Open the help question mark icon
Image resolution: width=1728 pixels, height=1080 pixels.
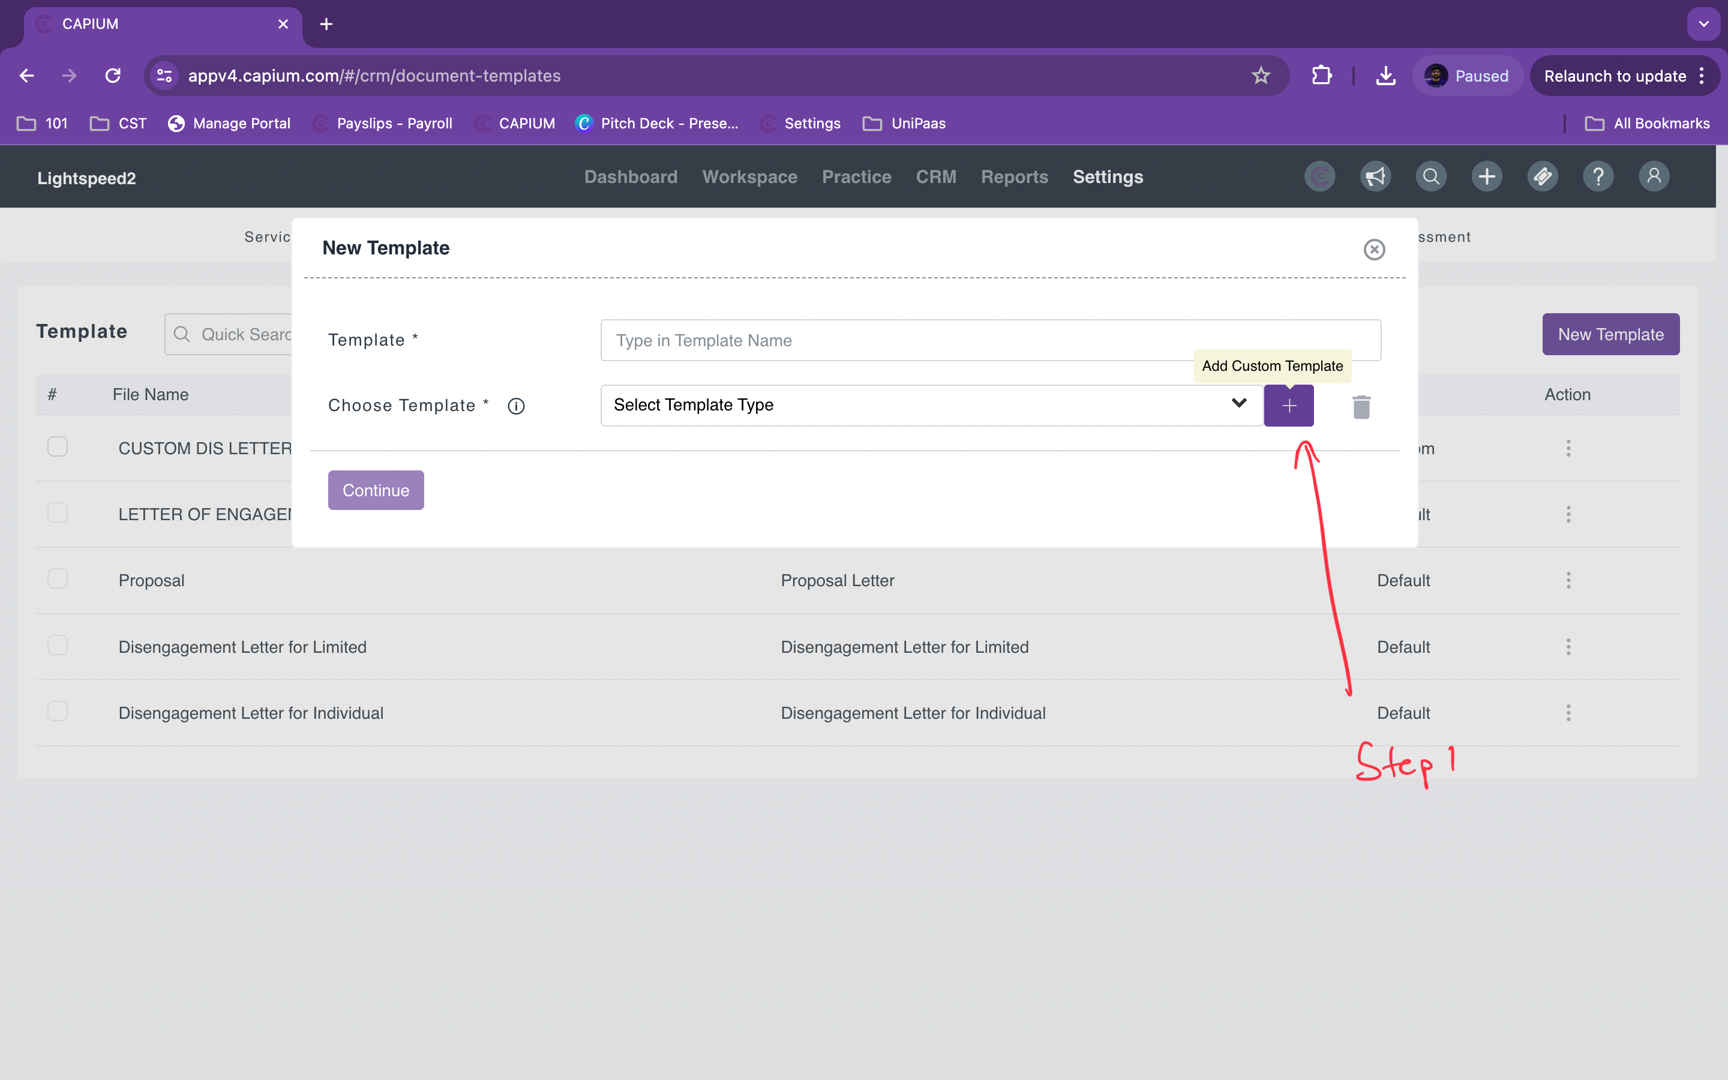coord(1598,176)
